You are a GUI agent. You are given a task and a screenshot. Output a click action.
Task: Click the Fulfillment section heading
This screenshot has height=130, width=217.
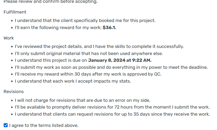pyautogui.click(x=15, y=12)
